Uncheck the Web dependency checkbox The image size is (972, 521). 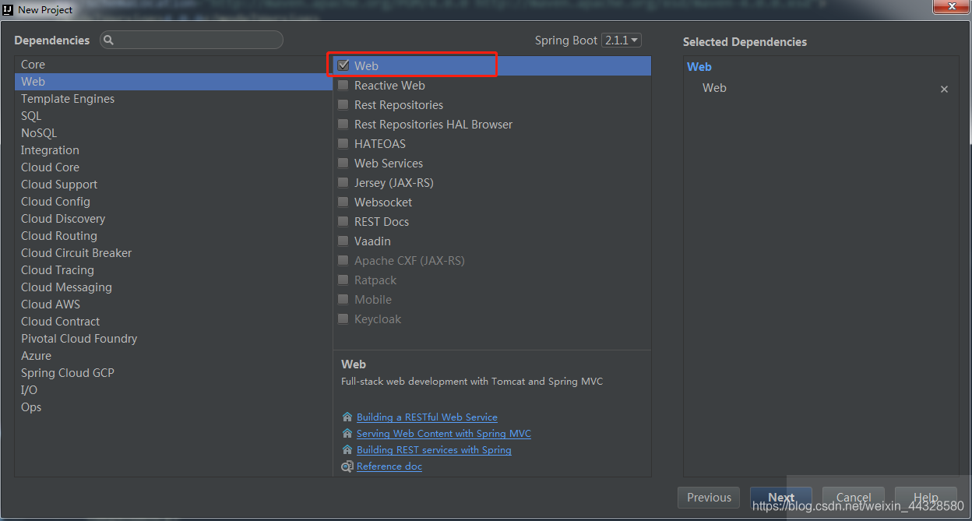click(x=343, y=65)
